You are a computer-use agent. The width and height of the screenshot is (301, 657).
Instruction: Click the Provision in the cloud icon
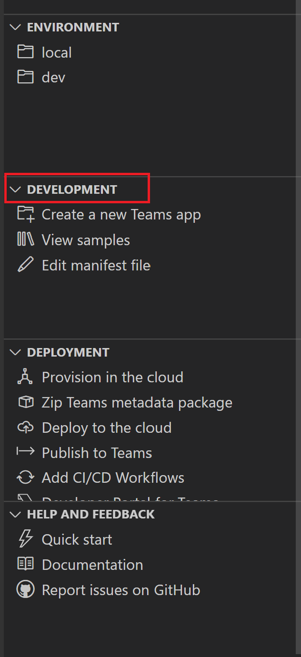pyautogui.click(x=25, y=377)
